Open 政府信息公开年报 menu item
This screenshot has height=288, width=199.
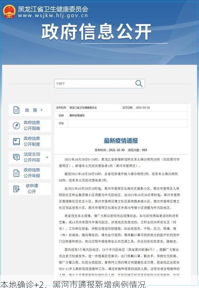point(30,173)
